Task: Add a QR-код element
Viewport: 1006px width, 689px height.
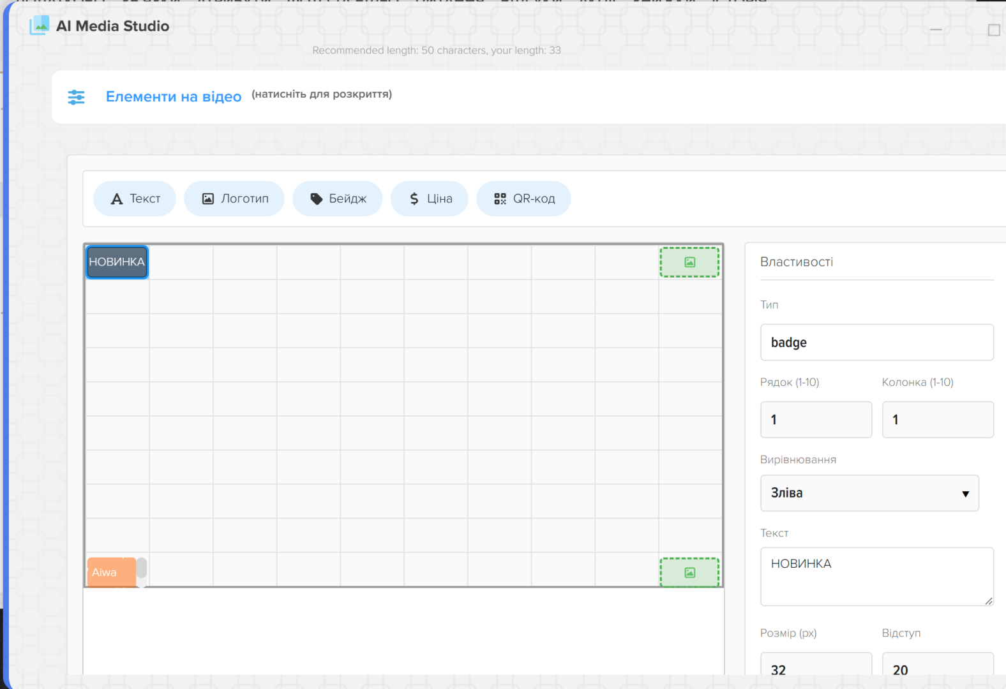Action: [x=523, y=198]
